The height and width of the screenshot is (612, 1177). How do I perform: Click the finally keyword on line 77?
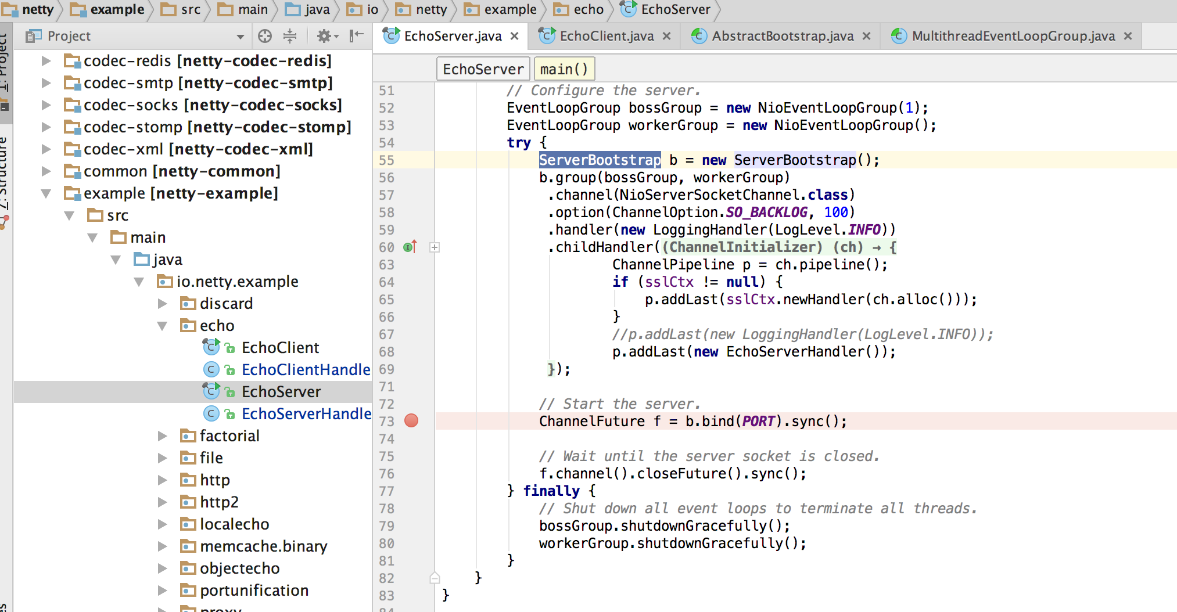coord(551,491)
